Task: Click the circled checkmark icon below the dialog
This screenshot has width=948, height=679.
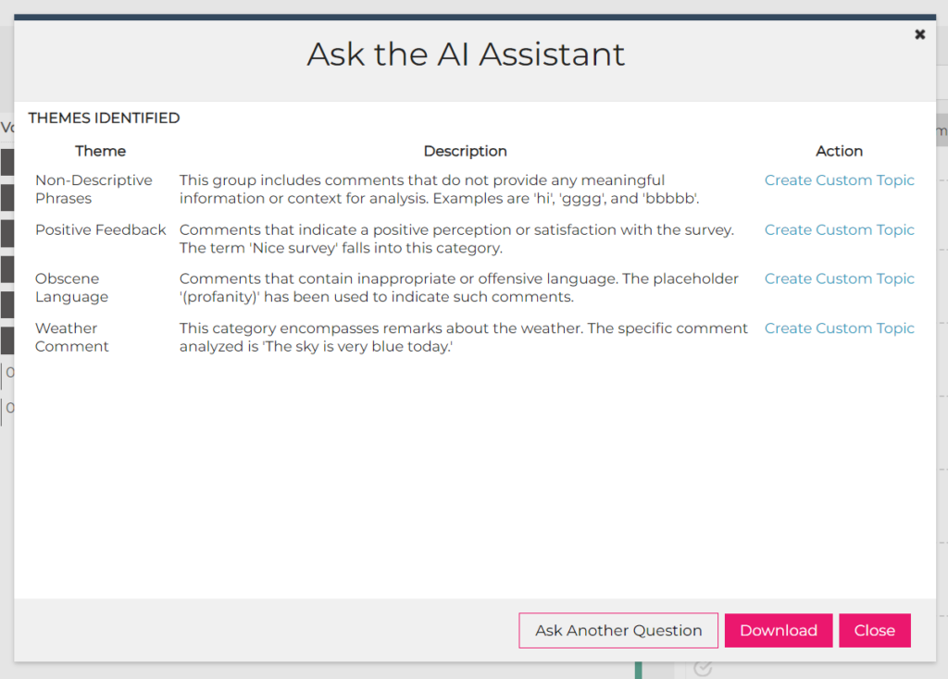Action: coord(703,669)
